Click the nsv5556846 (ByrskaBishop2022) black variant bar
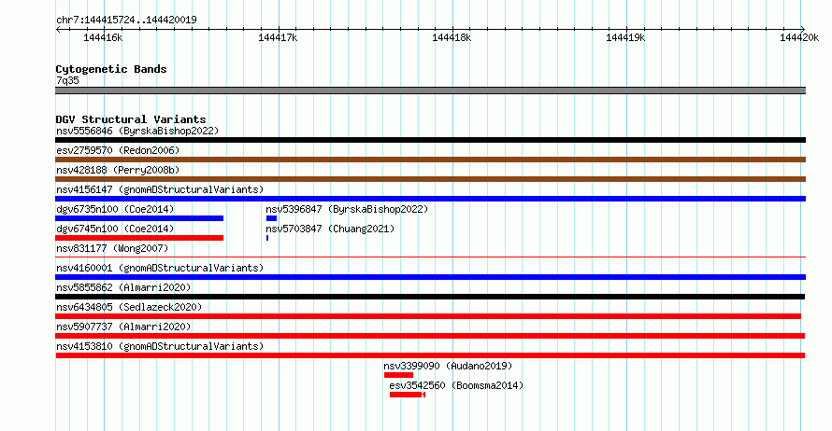The width and height of the screenshot is (832, 431). [x=430, y=140]
